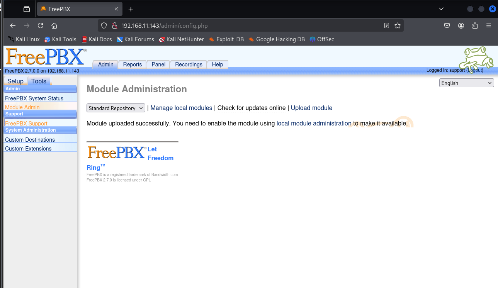Click Manage local modules link
The image size is (498, 288).
pos(181,108)
